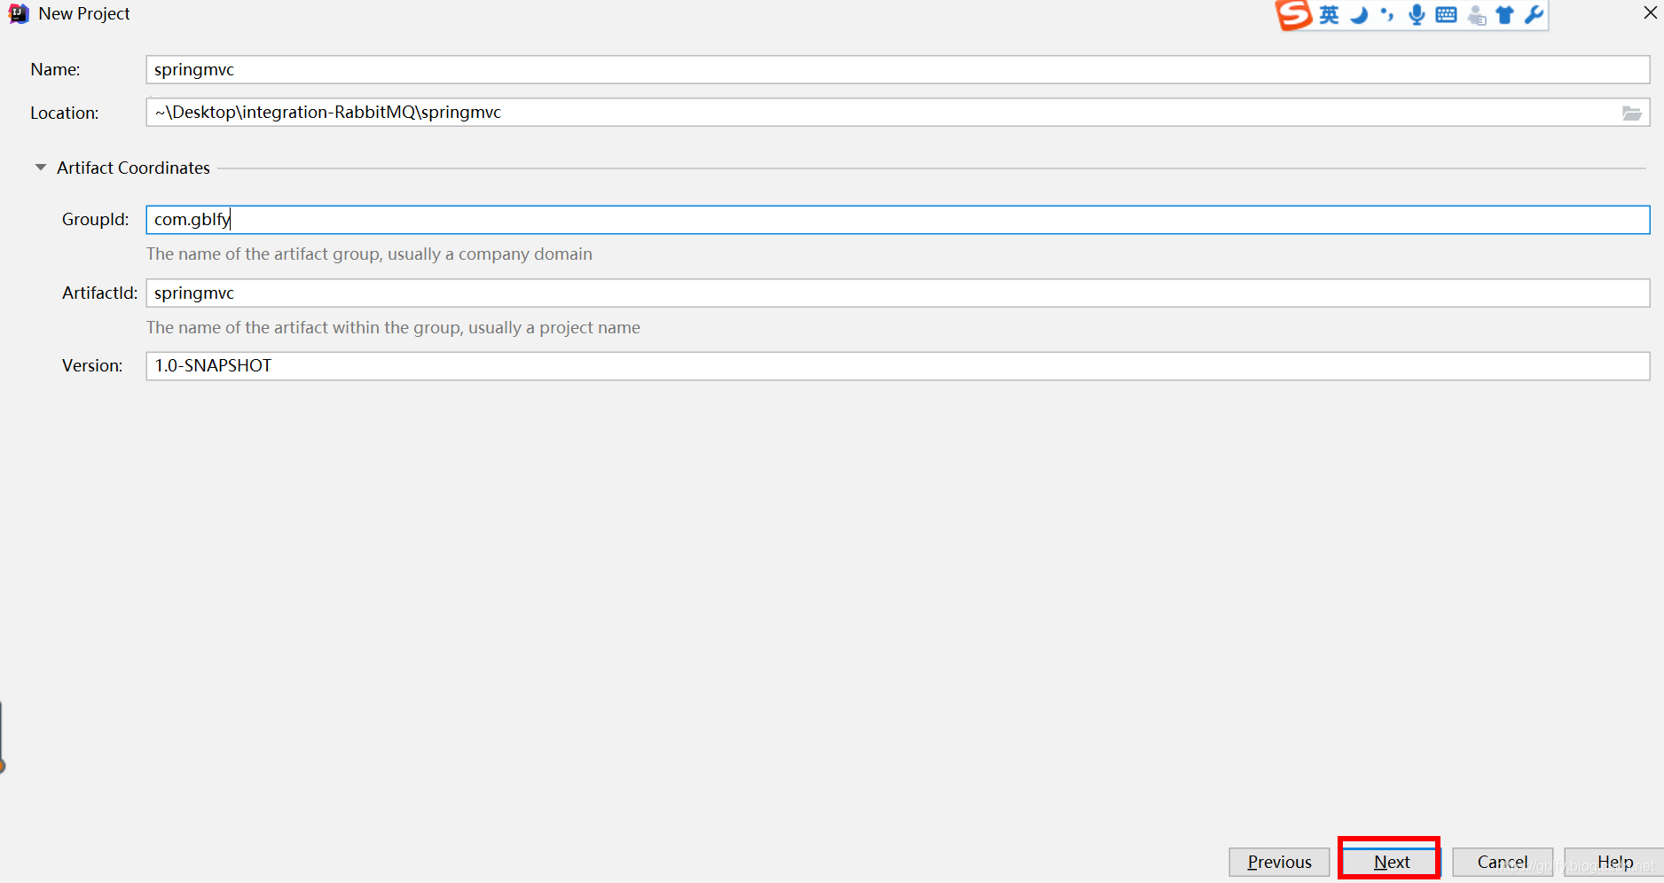
Task: Click the 'Location:' label
Action: 65,113
